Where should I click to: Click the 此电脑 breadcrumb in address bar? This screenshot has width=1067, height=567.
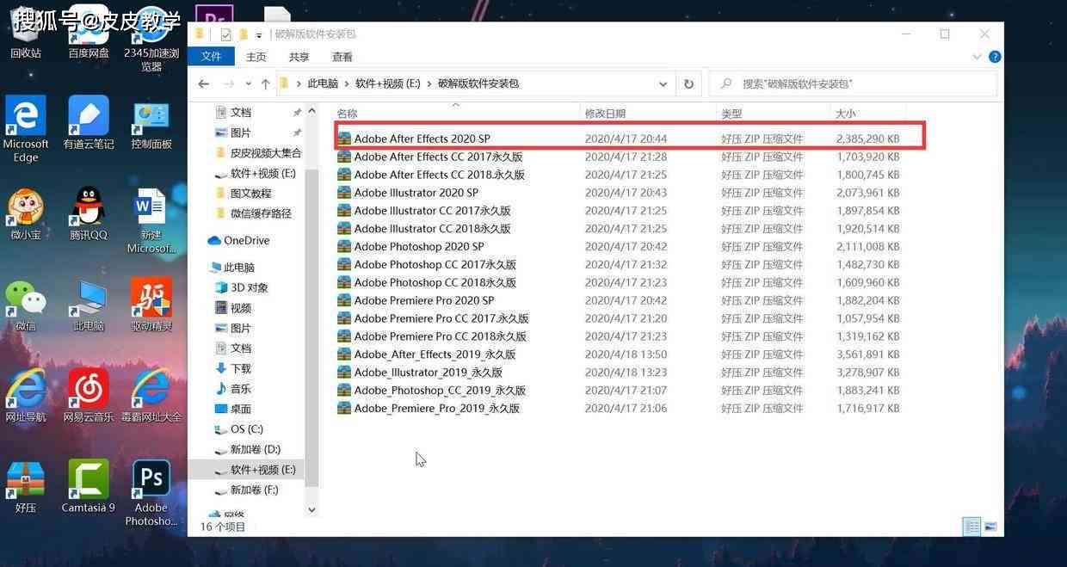coord(323,83)
